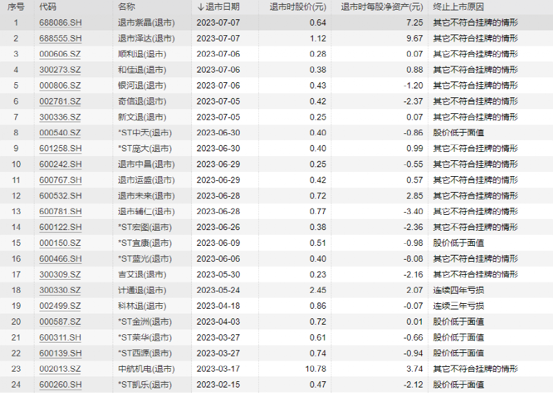The image size is (553, 393).
Task: Click stock code 300330.SZ
Action: click(x=60, y=290)
